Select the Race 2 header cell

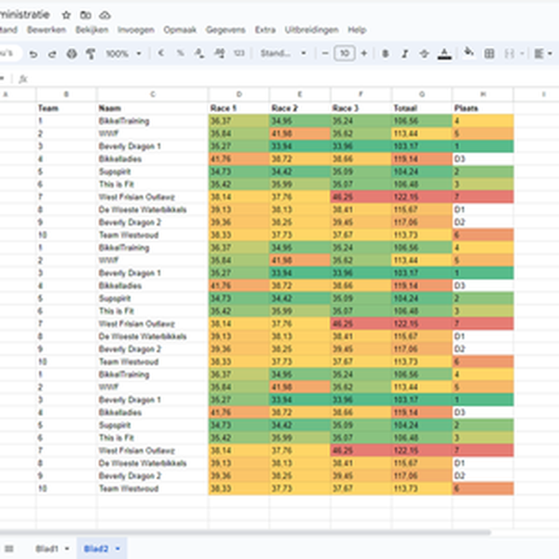point(300,108)
